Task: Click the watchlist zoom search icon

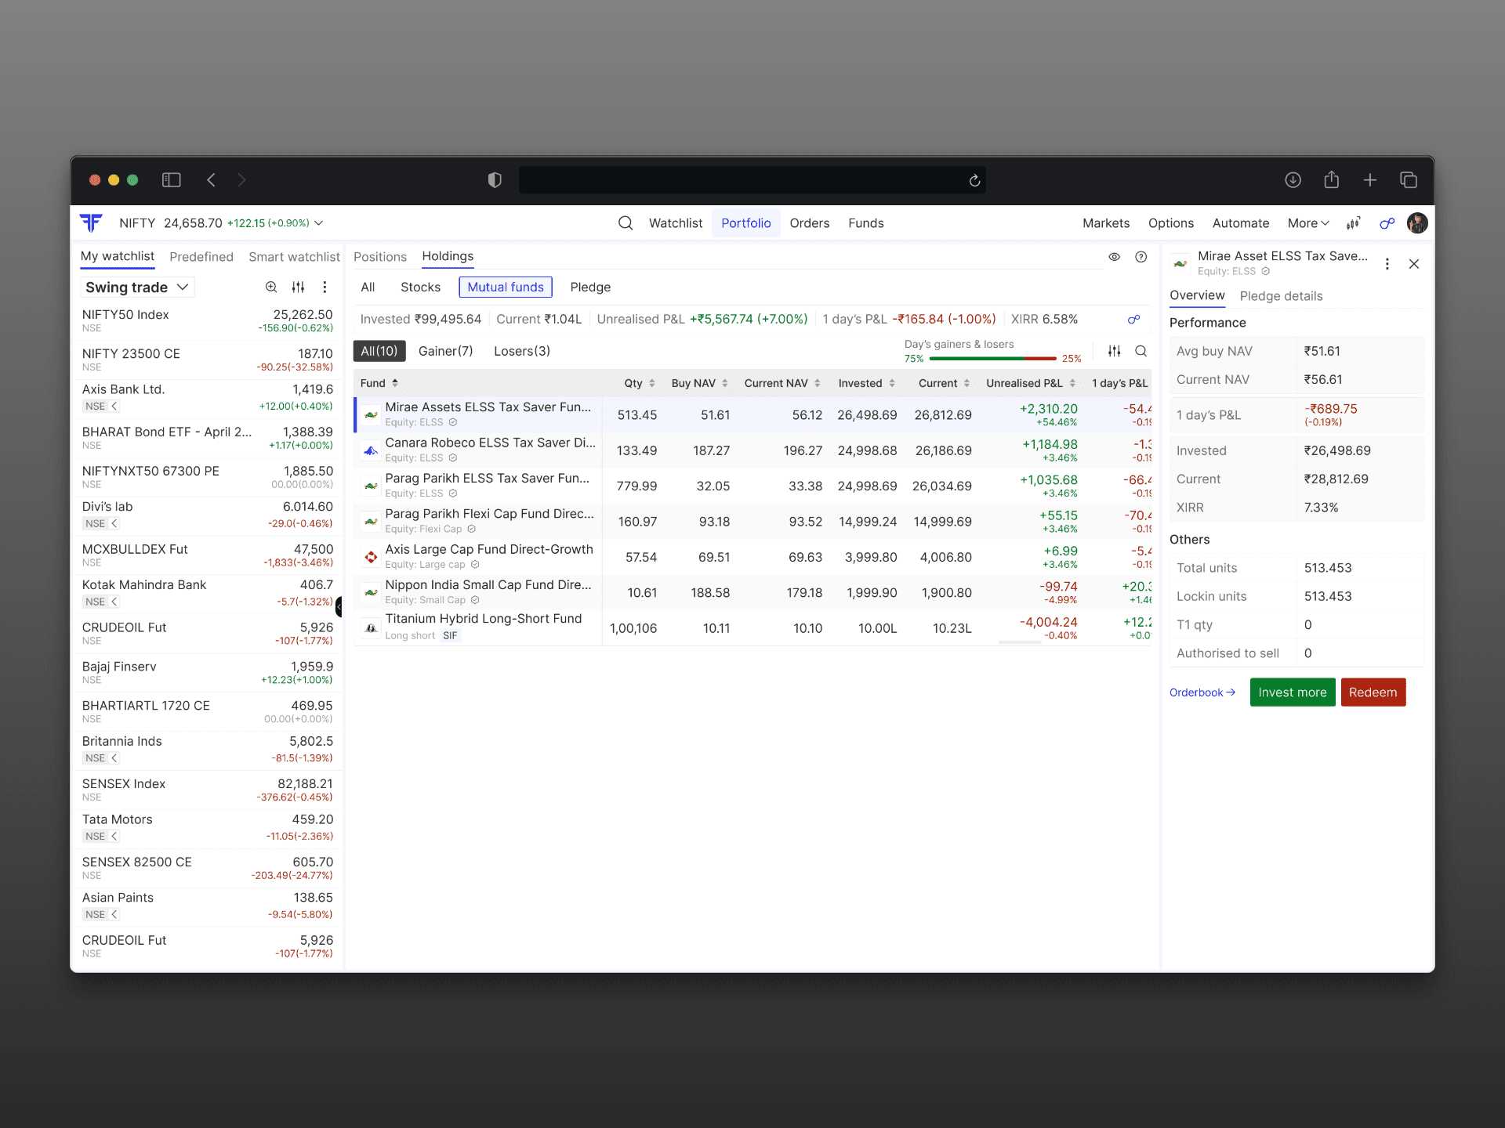Action: point(271,287)
